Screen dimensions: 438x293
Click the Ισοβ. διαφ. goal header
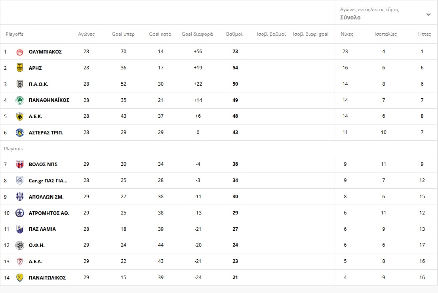pyautogui.click(x=310, y=34)
